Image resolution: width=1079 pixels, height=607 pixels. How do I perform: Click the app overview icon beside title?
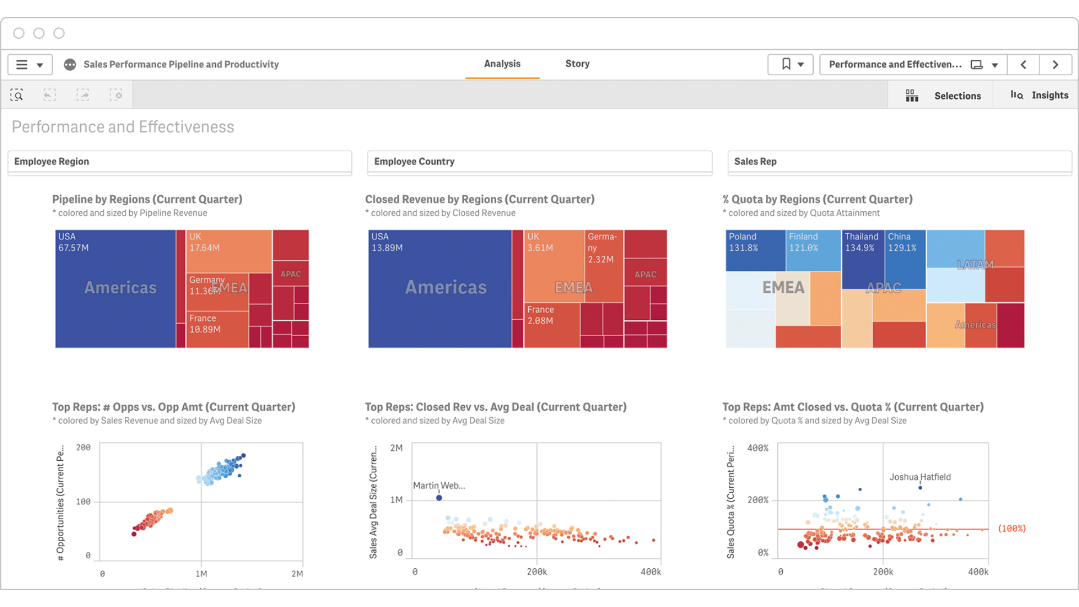click(70, 65)
